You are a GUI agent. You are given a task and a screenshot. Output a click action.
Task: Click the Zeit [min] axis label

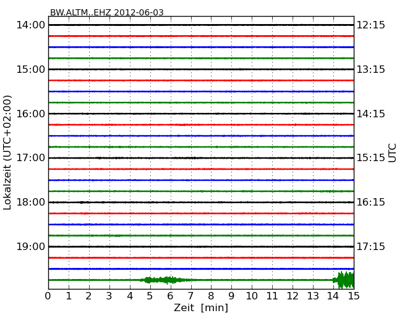[201, 307]
